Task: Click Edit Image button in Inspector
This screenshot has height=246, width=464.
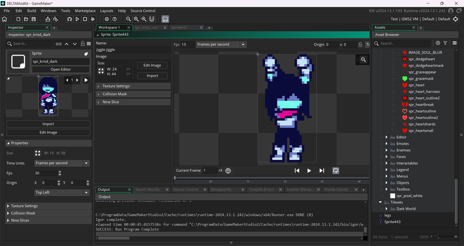Action: (x=48, y=133)
